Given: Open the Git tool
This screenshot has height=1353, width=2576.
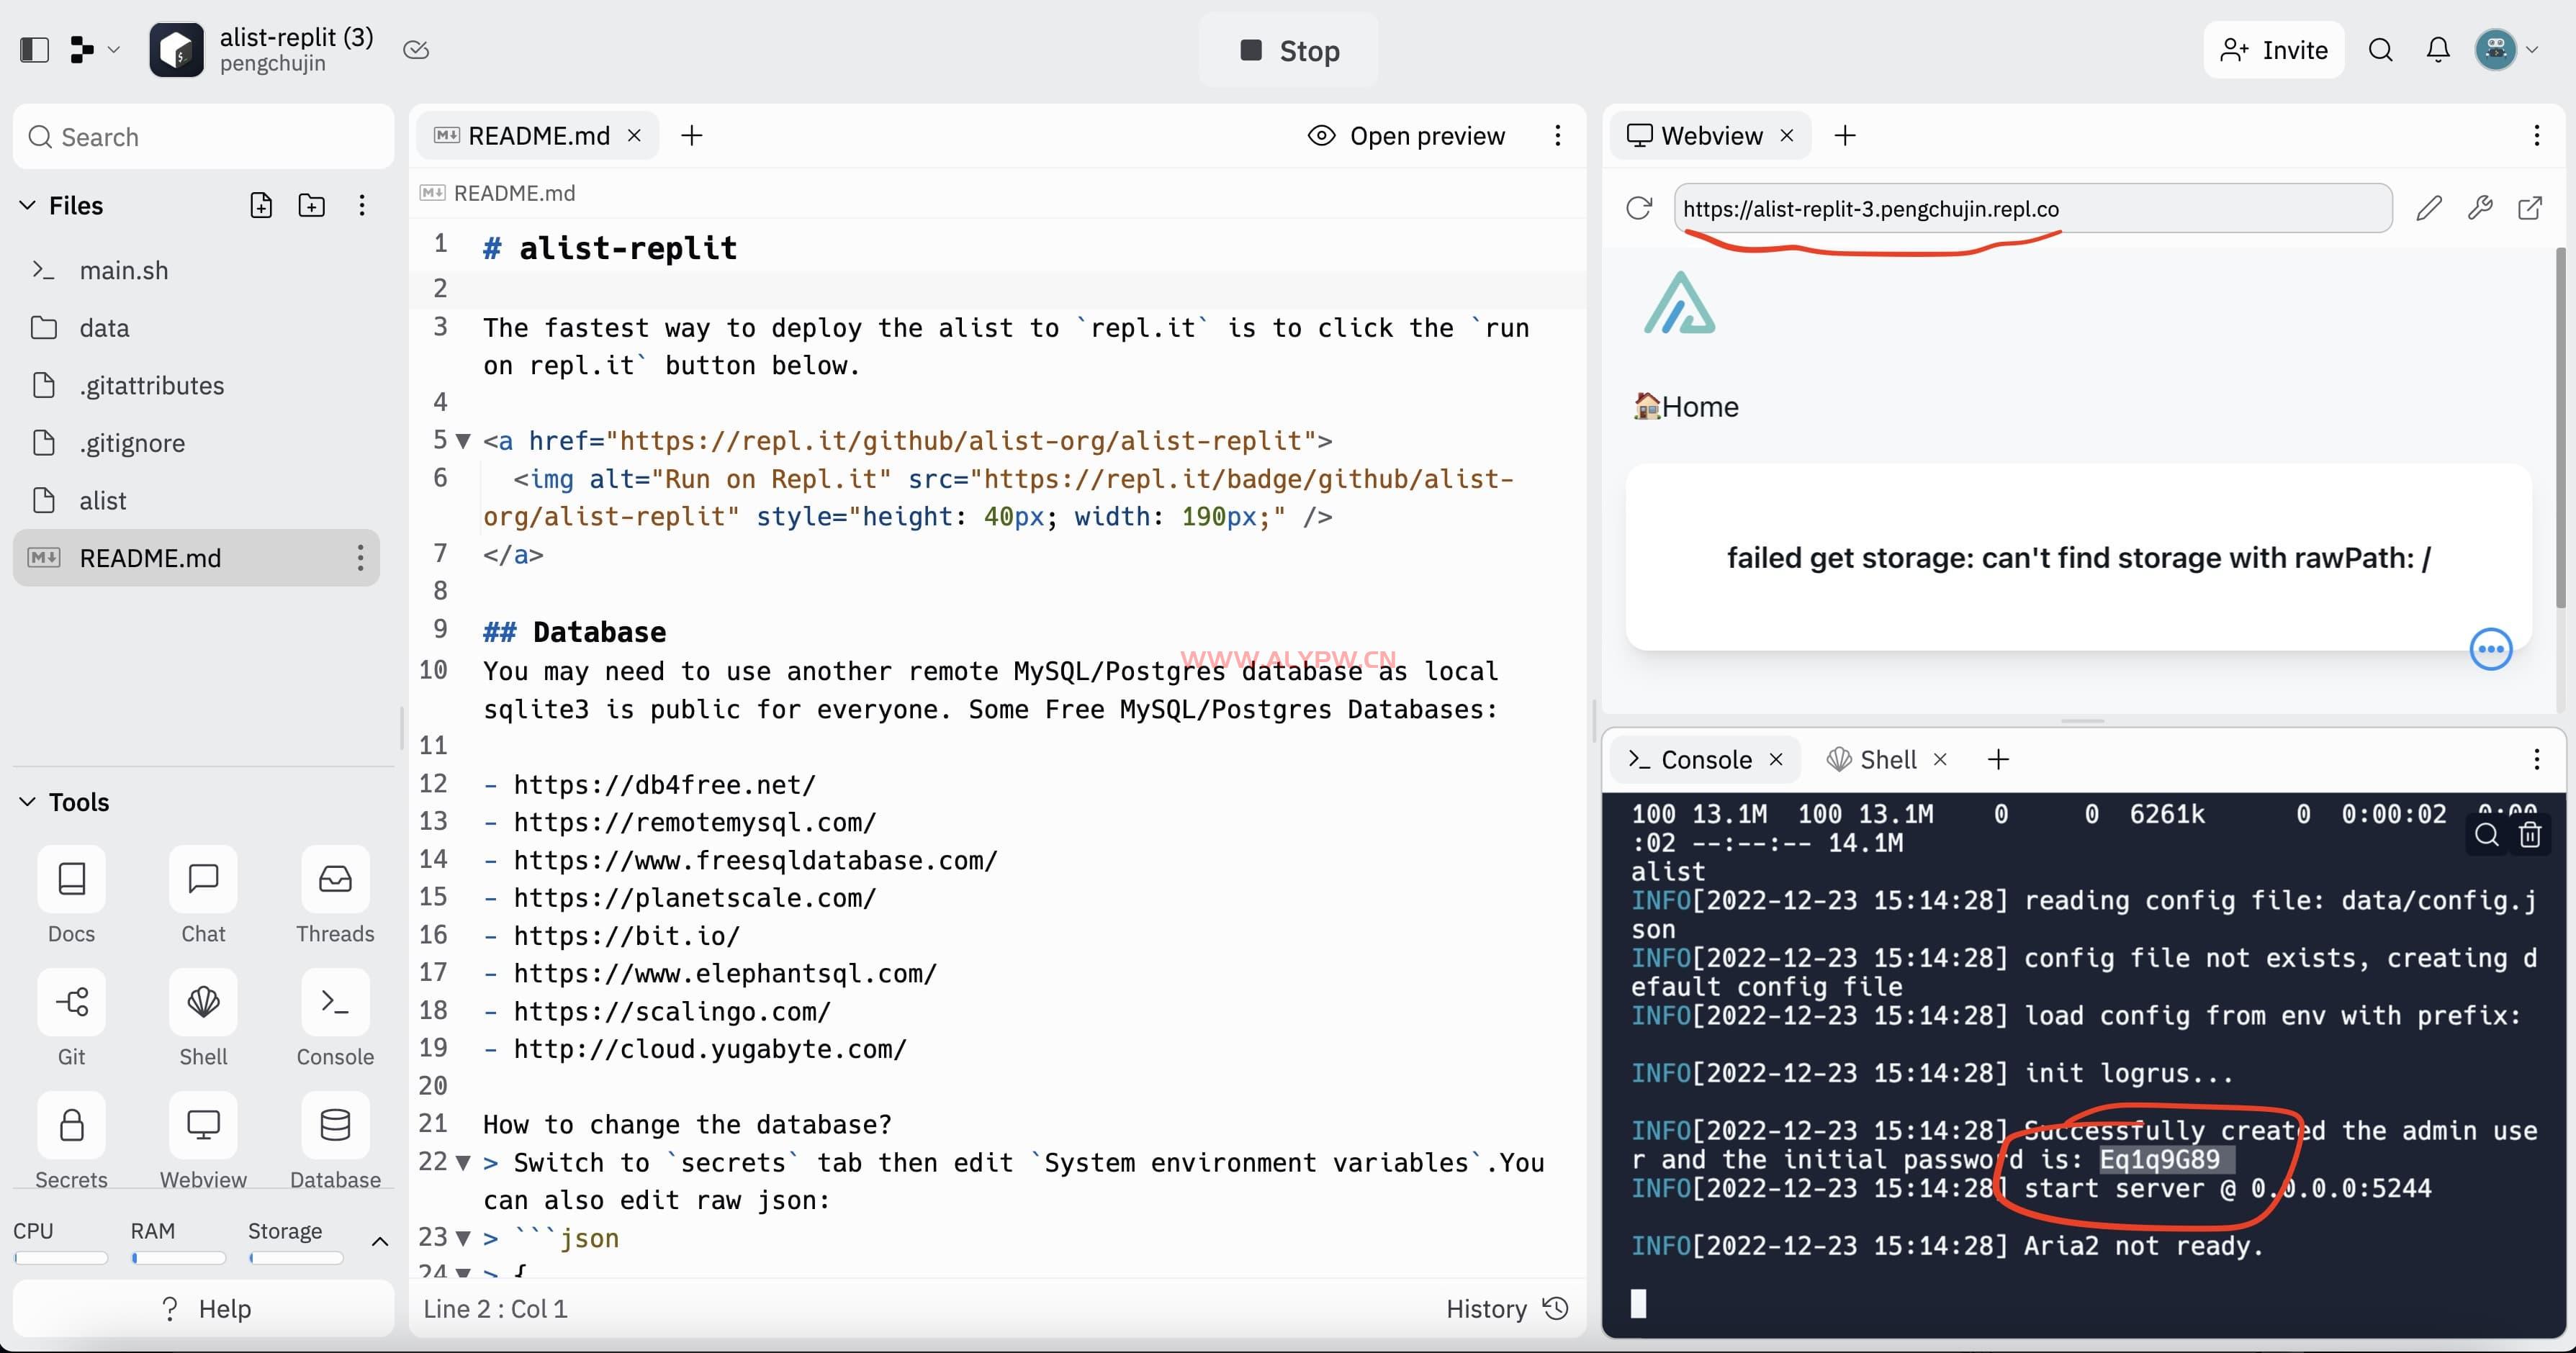Looking at the screenshot, I should click(71, 1003).
